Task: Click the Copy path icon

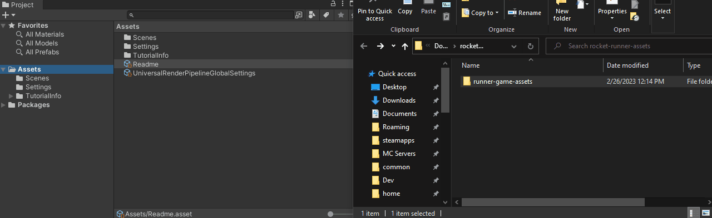Action: [446, 4]
